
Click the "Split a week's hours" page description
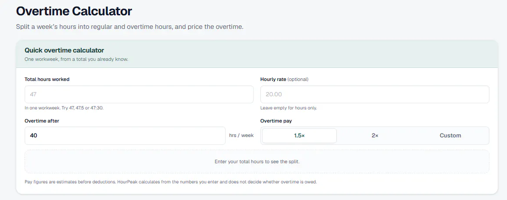click(x=129, y=26)
